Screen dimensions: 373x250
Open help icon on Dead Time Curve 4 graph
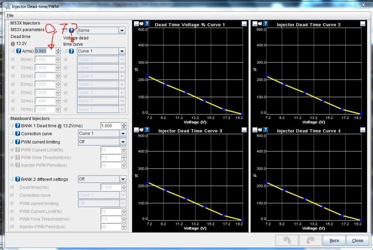(x=266, y=130)
